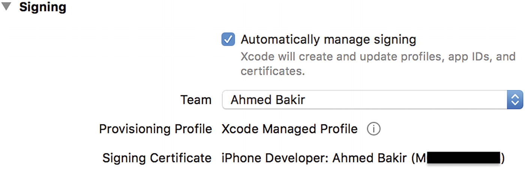Click the blacked-out certificate ID
The image size is (525, 169).
pyautogui.click(x=463, y=158)
